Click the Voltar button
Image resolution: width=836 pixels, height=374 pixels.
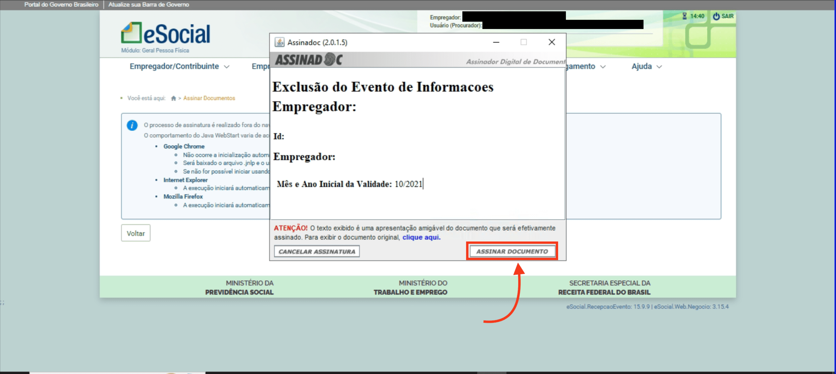136,233
